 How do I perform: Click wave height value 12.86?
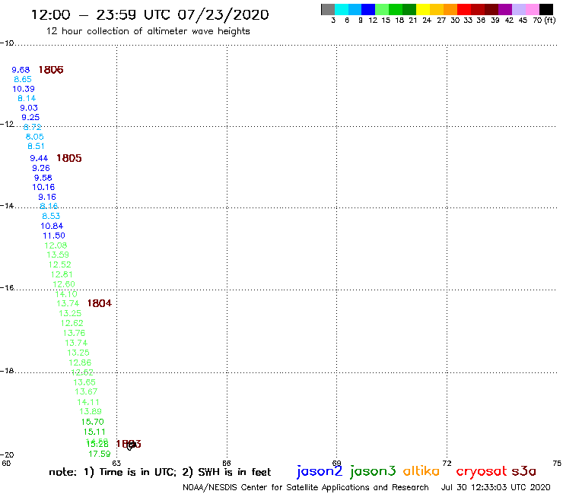click(x=80, y=363)
